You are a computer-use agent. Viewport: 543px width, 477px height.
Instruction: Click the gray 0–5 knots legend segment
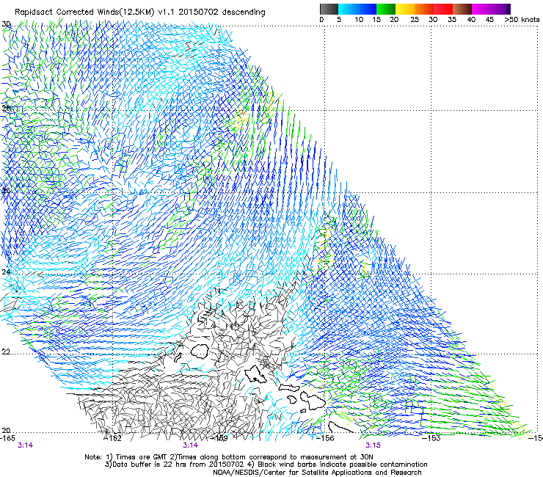(x=329, y=9)
